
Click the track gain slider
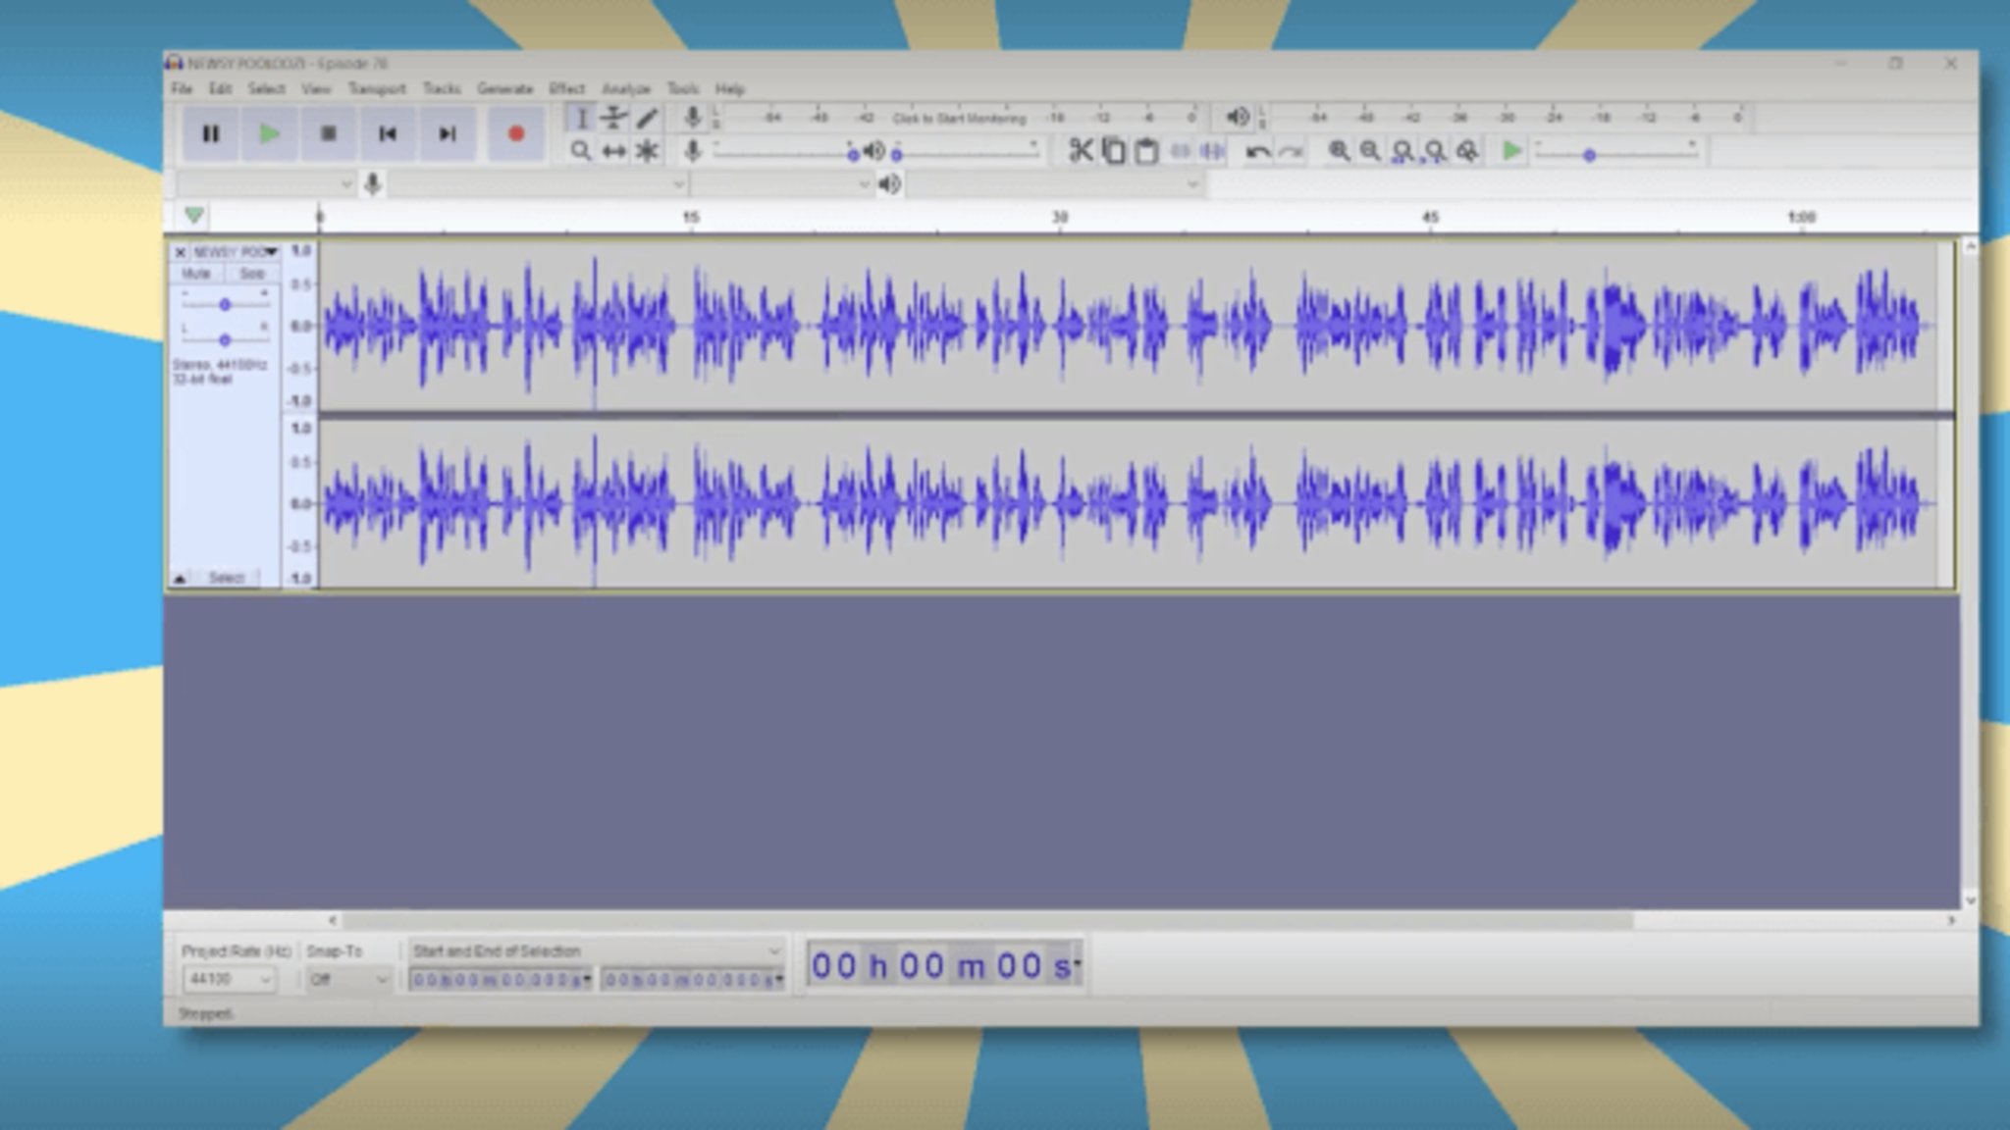tap(225, 305)
